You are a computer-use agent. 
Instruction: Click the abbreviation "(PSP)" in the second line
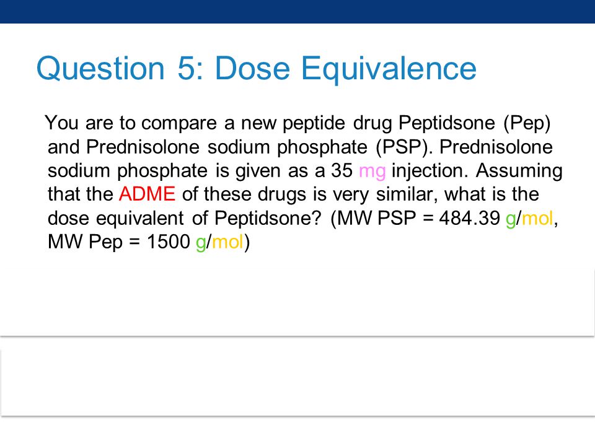click(x=403, y=148)
